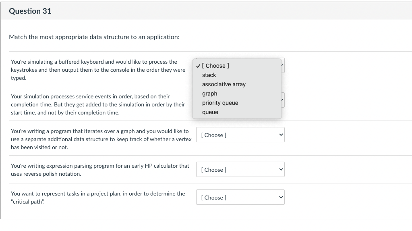
Task: Click the checkmark beside "[ Choose ]"
Action: [x=198, y=66]
